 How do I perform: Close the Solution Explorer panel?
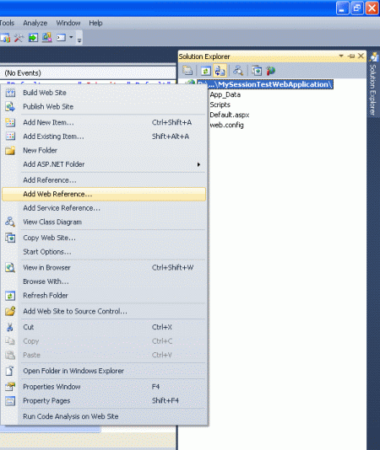click(x=361, y=56)
